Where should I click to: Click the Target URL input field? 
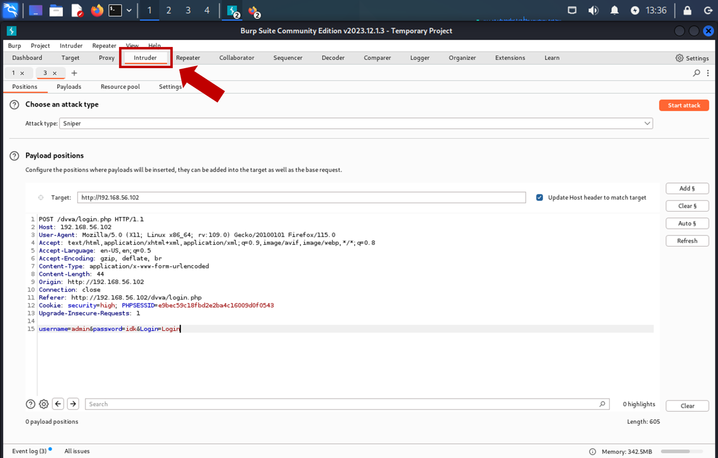click(x=301, y=197)
